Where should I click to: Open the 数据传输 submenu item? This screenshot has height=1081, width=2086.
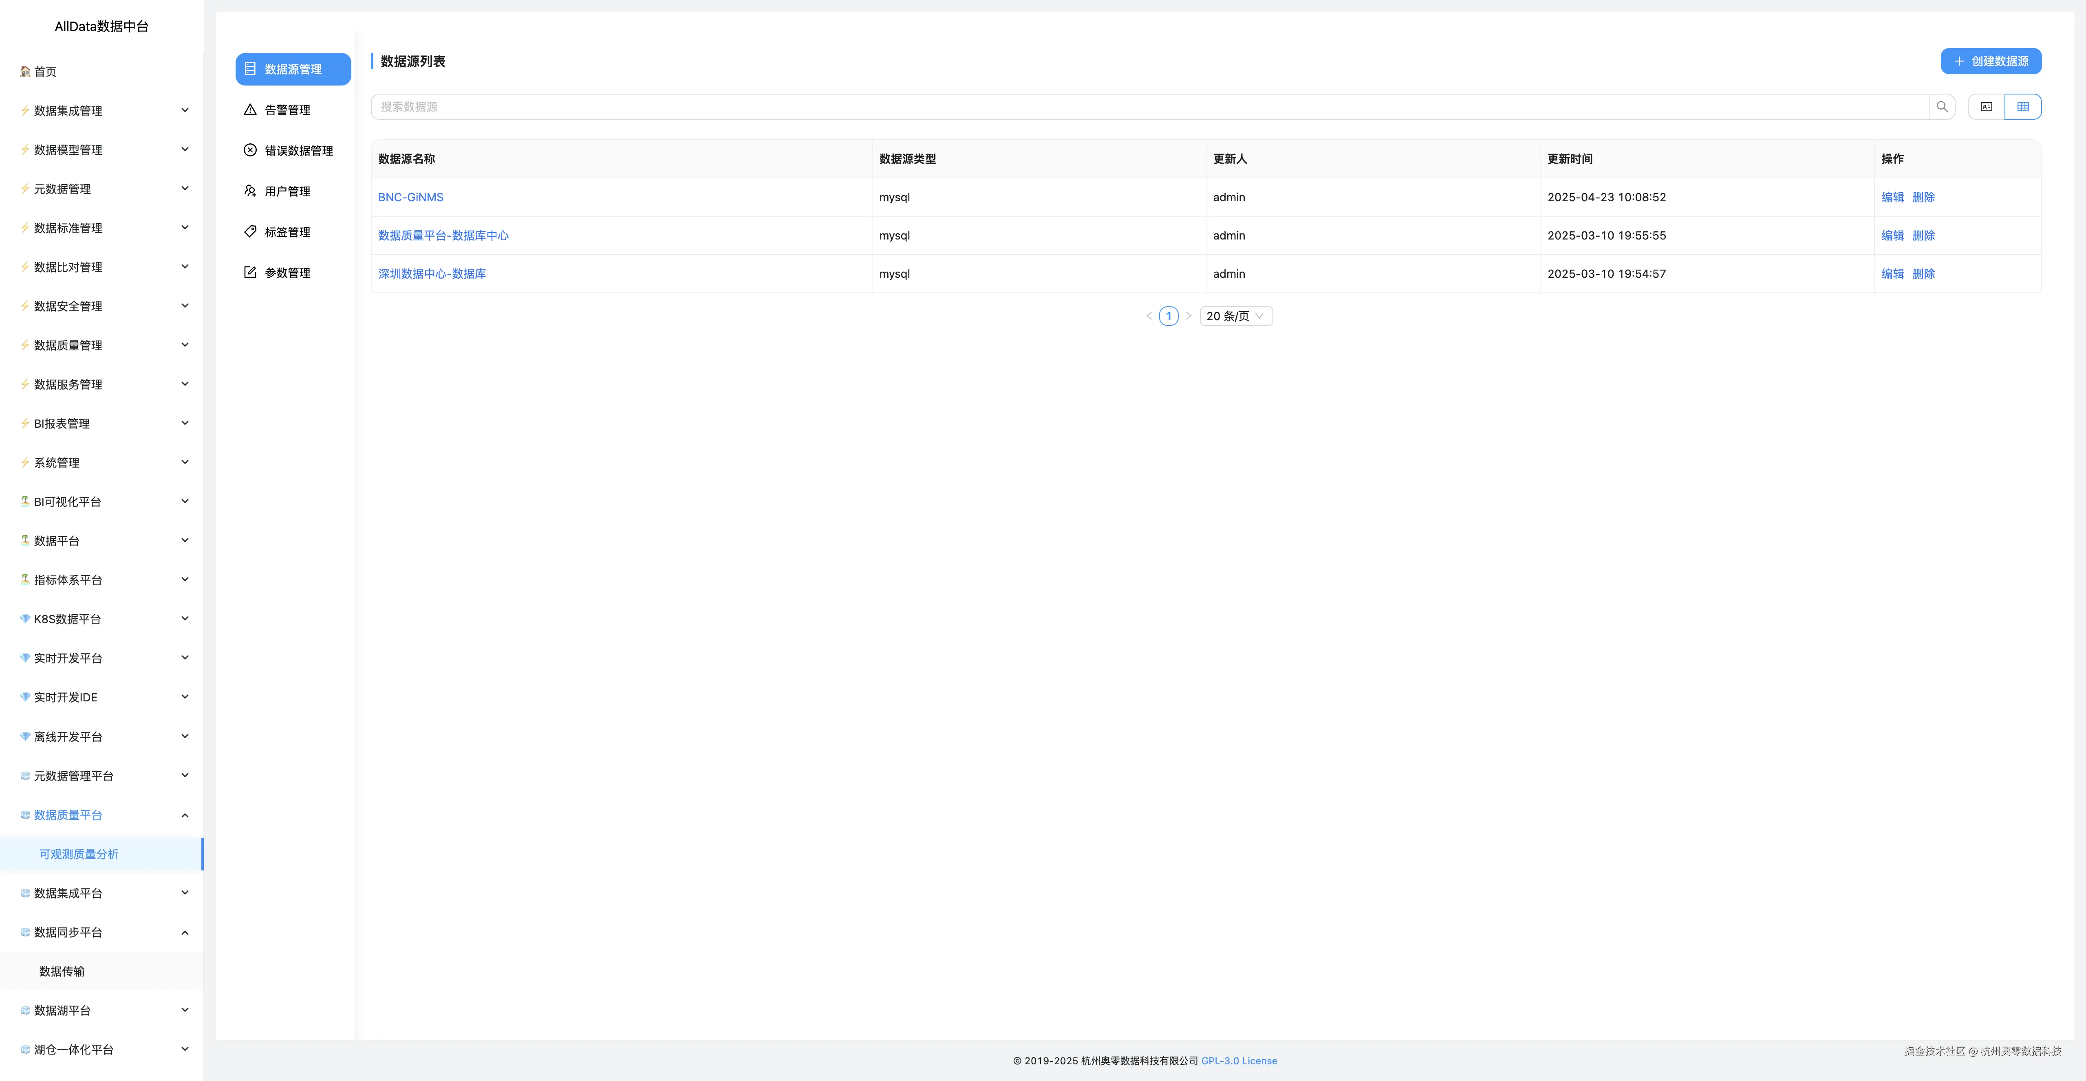(x=62, y=972)
